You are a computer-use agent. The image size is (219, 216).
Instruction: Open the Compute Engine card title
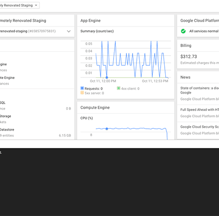point(95,107)
